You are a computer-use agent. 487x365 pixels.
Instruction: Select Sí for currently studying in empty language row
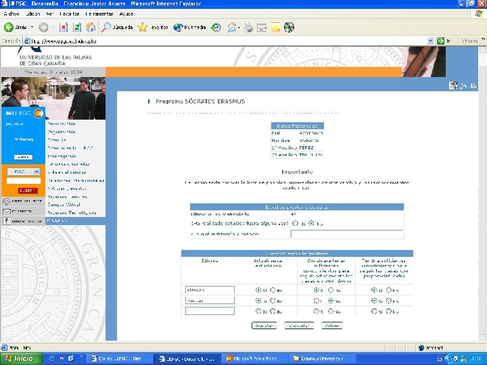tap(258, 311)
